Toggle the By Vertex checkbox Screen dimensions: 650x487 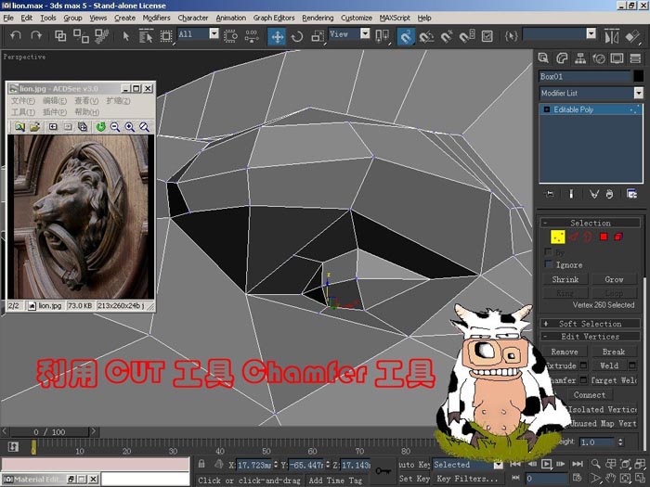[x=549, y=251]
